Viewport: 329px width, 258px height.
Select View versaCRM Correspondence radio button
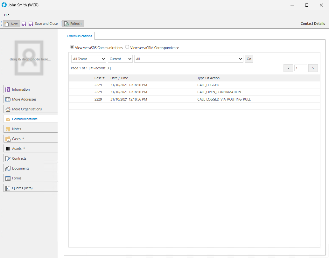(x=127, y=47)
